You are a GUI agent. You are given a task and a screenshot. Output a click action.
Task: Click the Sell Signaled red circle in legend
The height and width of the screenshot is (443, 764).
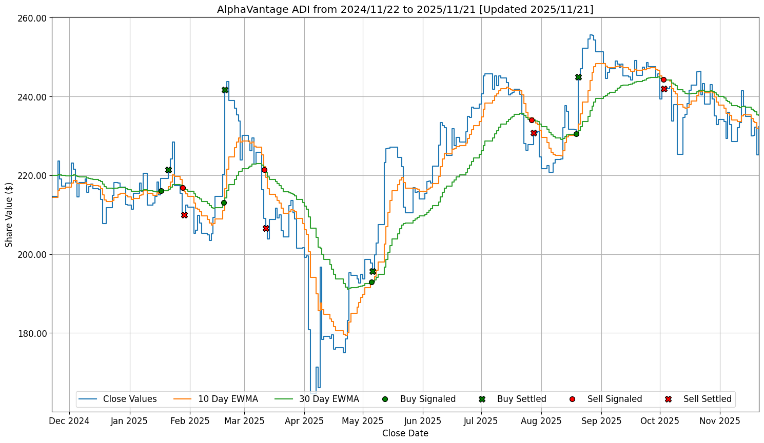pos(572,399)
